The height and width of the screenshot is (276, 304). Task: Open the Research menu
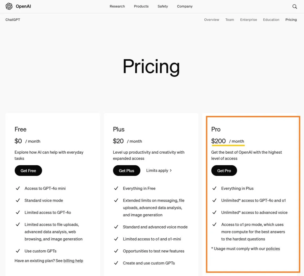click(x=117, y=6)
